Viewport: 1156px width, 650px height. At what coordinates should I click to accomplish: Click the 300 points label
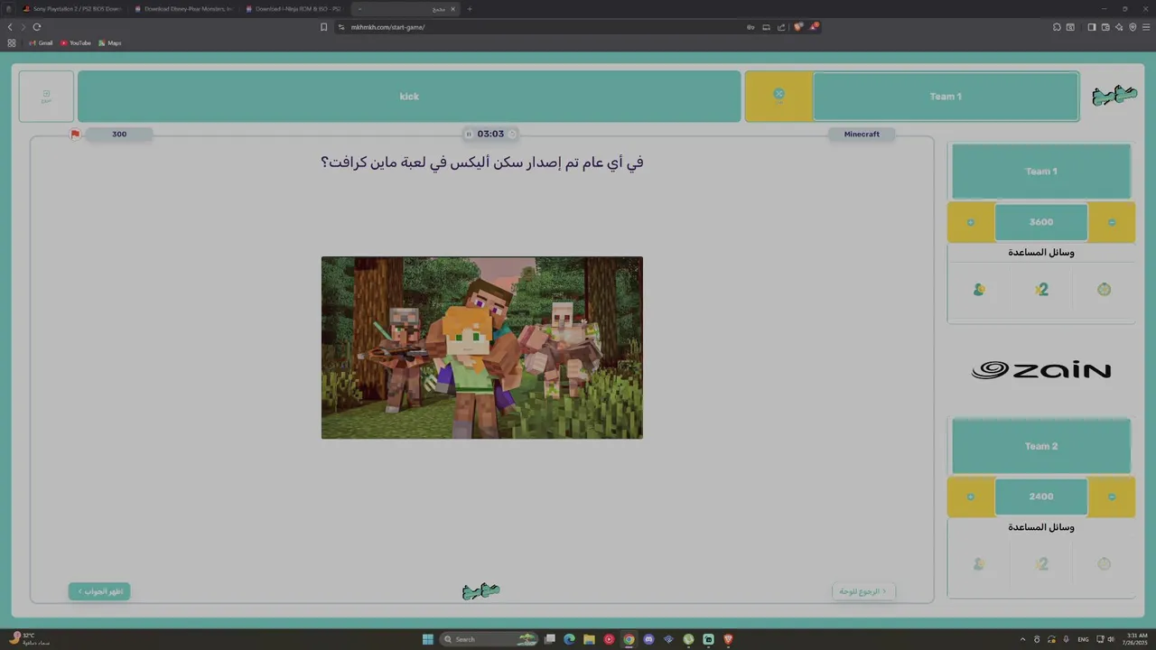coord(119,134)
